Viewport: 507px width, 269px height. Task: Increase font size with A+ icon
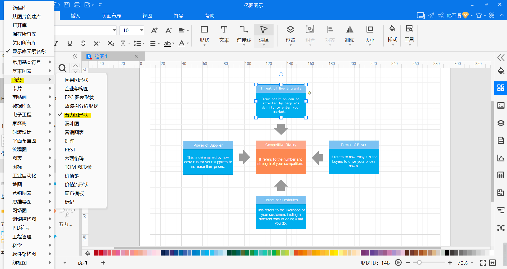coord(154,30)
